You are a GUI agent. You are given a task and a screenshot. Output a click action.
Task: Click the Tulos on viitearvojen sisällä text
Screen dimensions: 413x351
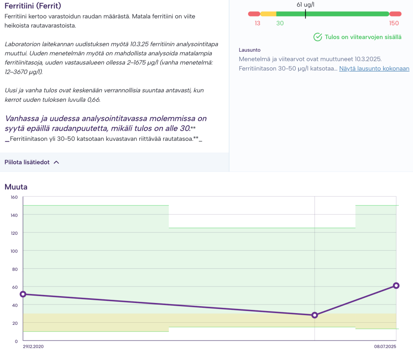[363, 37]
